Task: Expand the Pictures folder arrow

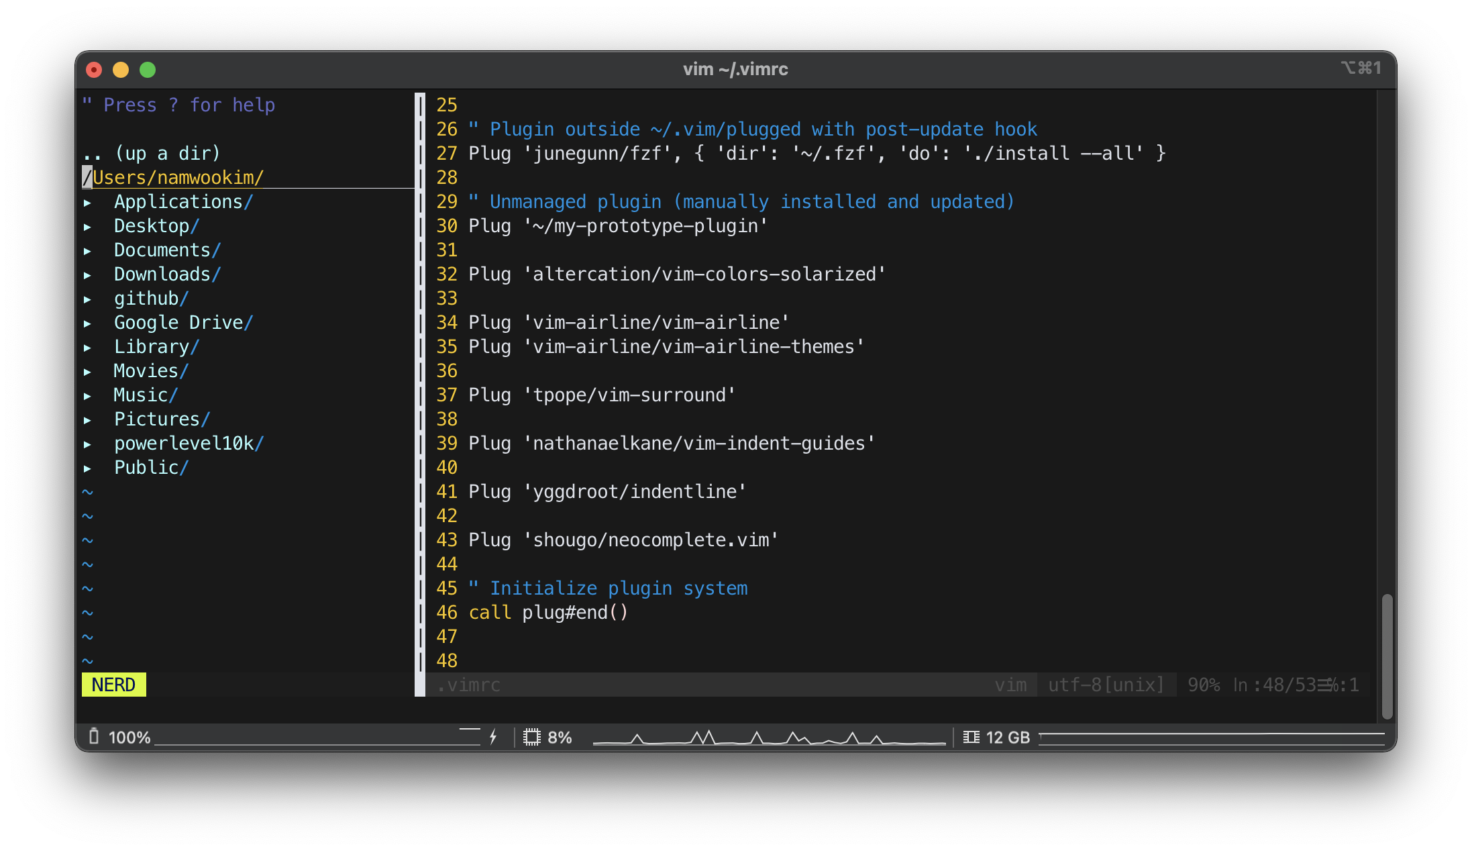Action: 87,419
